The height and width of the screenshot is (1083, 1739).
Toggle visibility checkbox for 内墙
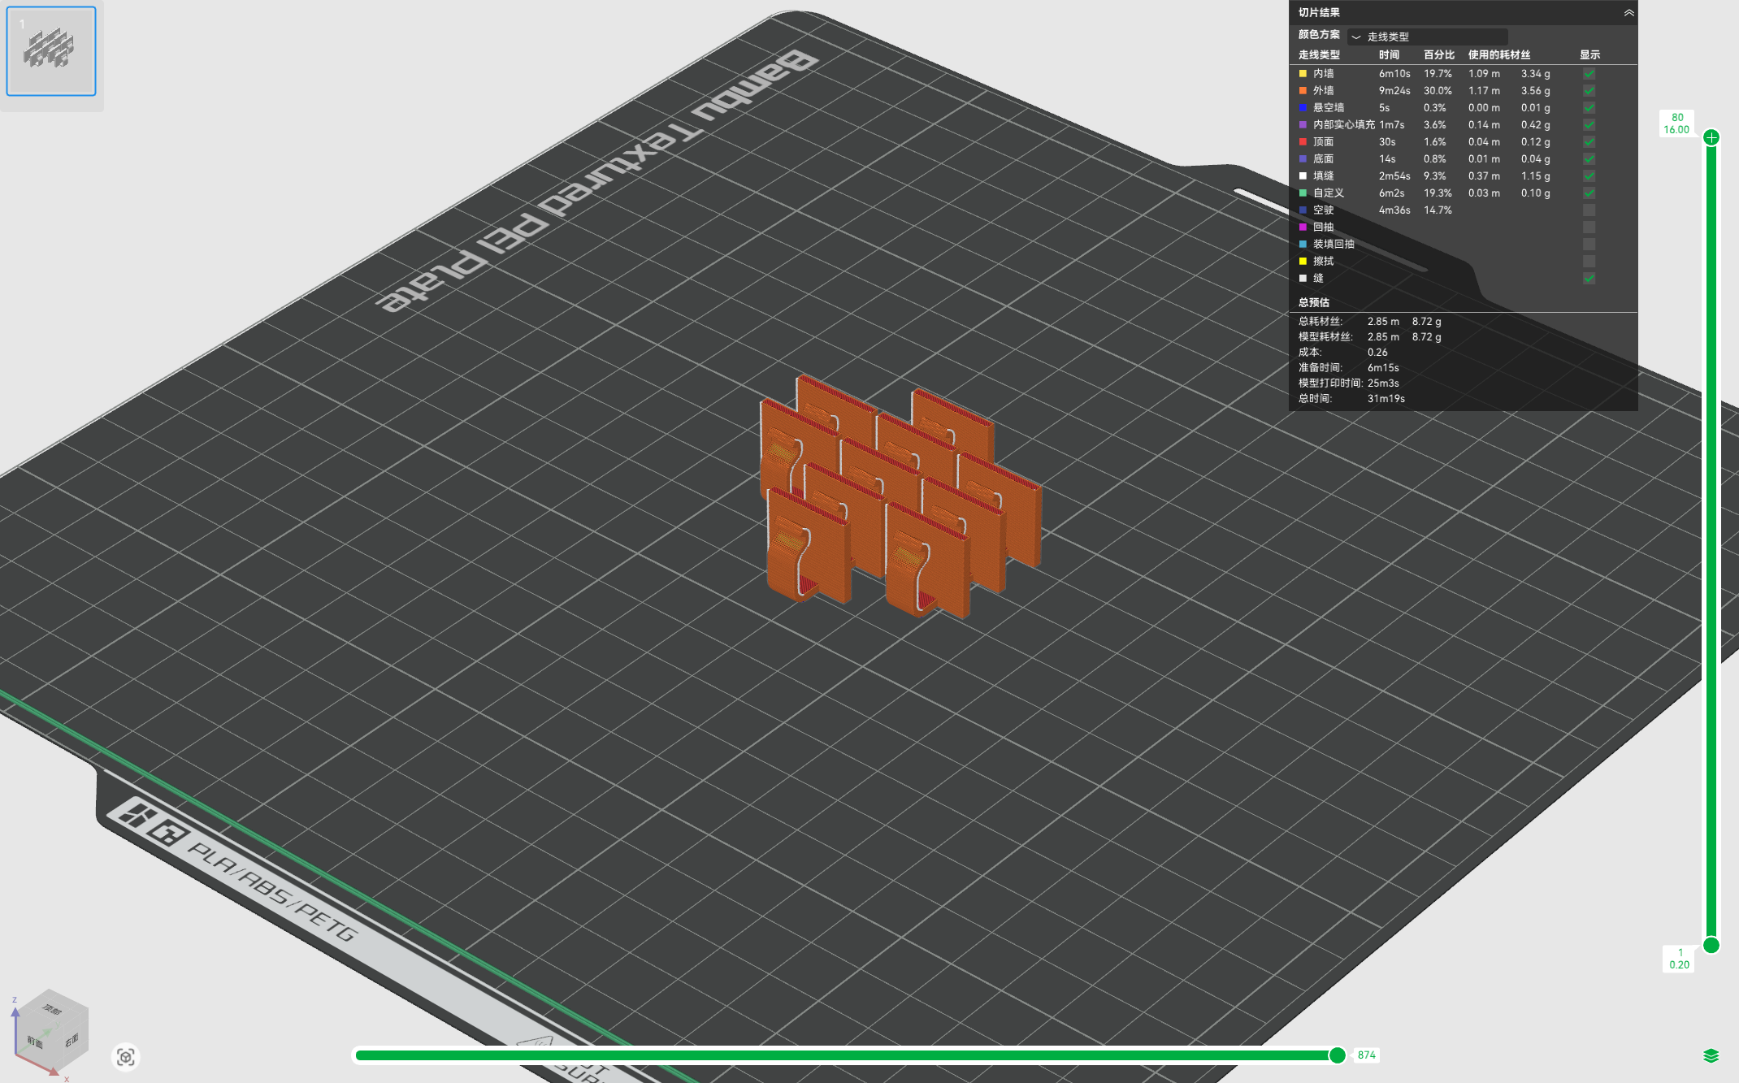1589,74
